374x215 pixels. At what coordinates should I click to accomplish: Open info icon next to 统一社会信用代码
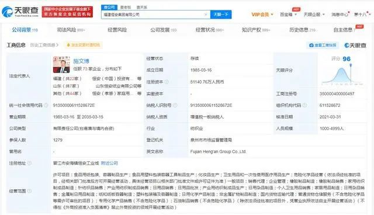point(46,105)
